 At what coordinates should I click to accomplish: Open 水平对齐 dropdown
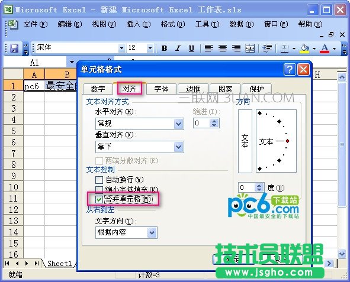point(179,124)
